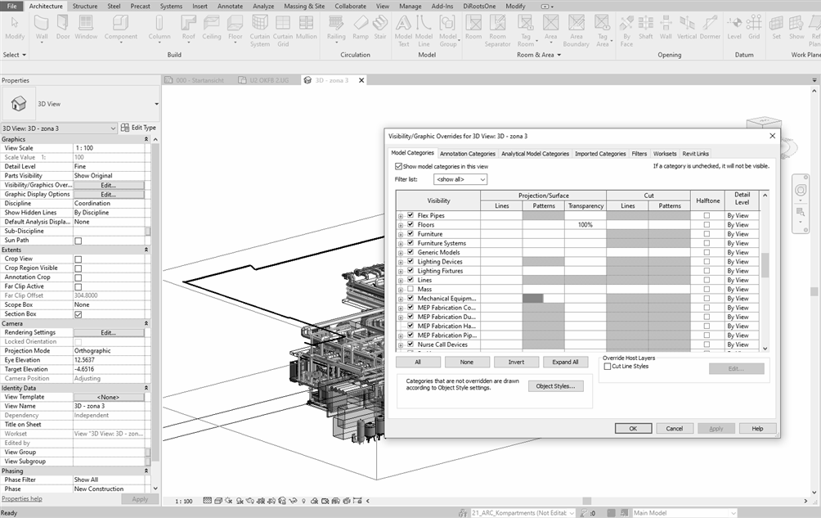This screenshot has height=518, width=821.
Task: Click the Mechanical Equipment pattern override swatch
Action: click(x=533, y=299)
